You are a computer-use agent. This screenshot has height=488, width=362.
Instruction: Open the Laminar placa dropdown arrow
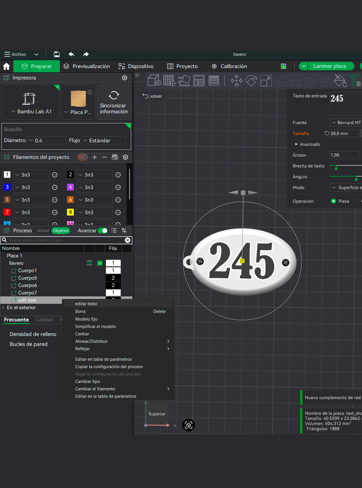pyautogui.click(x=303, y=66)
